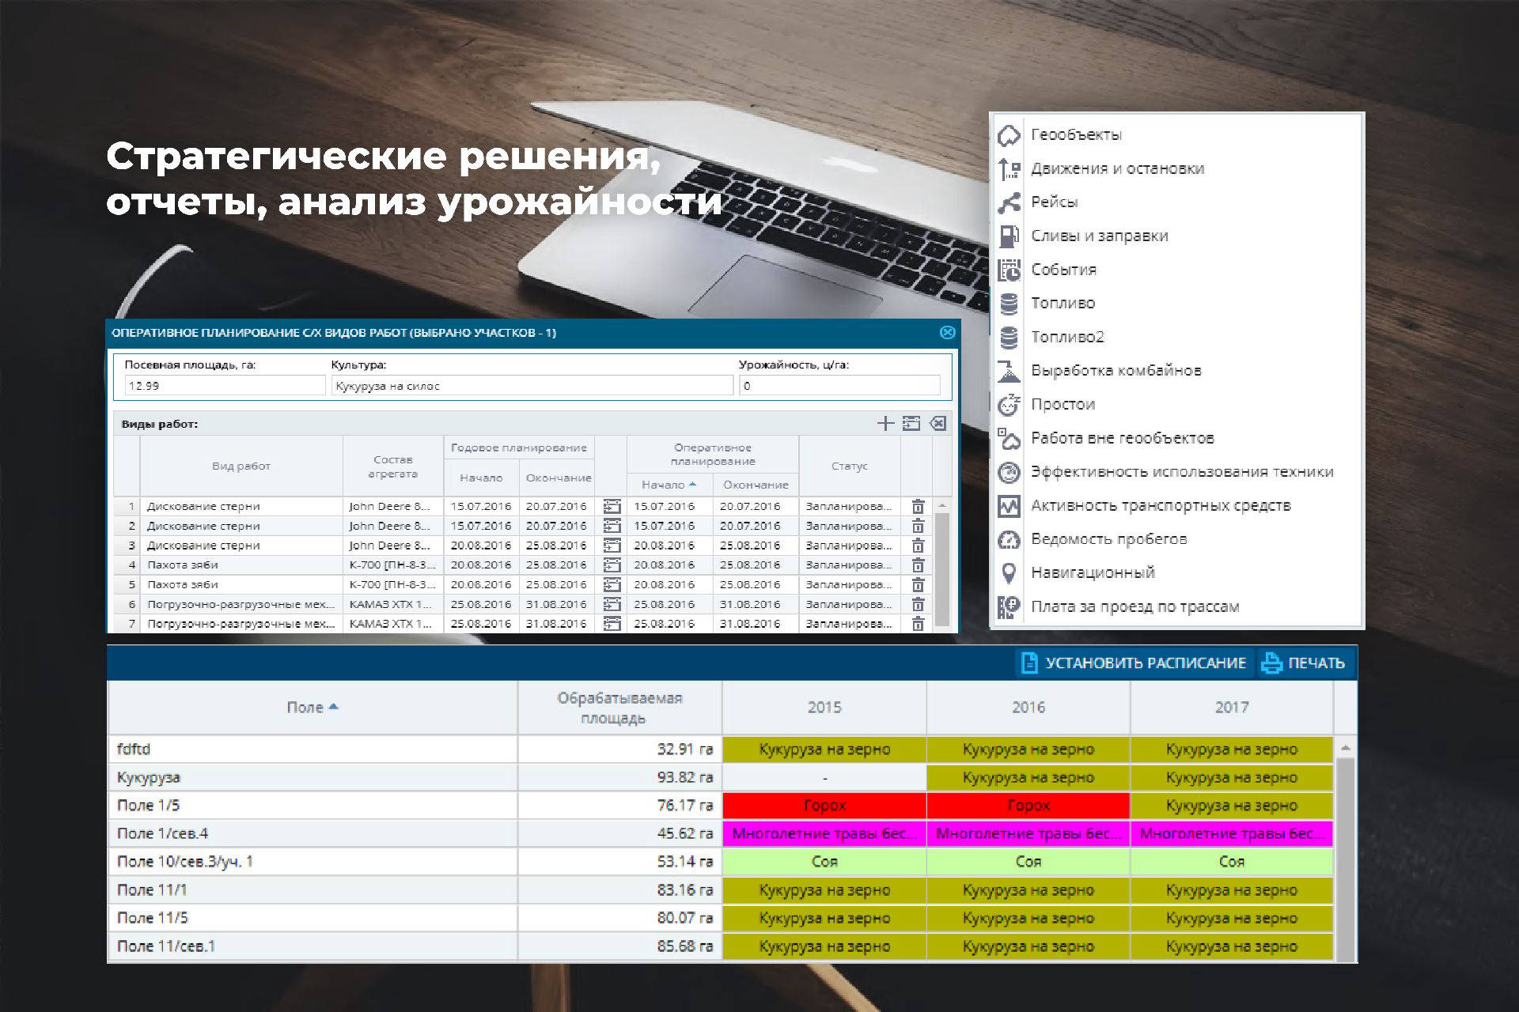Viewport: 1519px width, 1012px height.
Task: Choose Эффективность использования техники menu entry
Action: 1181,472
